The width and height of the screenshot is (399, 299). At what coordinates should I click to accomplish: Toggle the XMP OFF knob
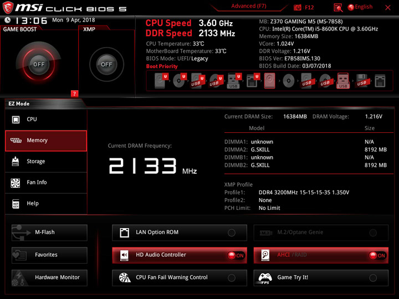point(106,64)
